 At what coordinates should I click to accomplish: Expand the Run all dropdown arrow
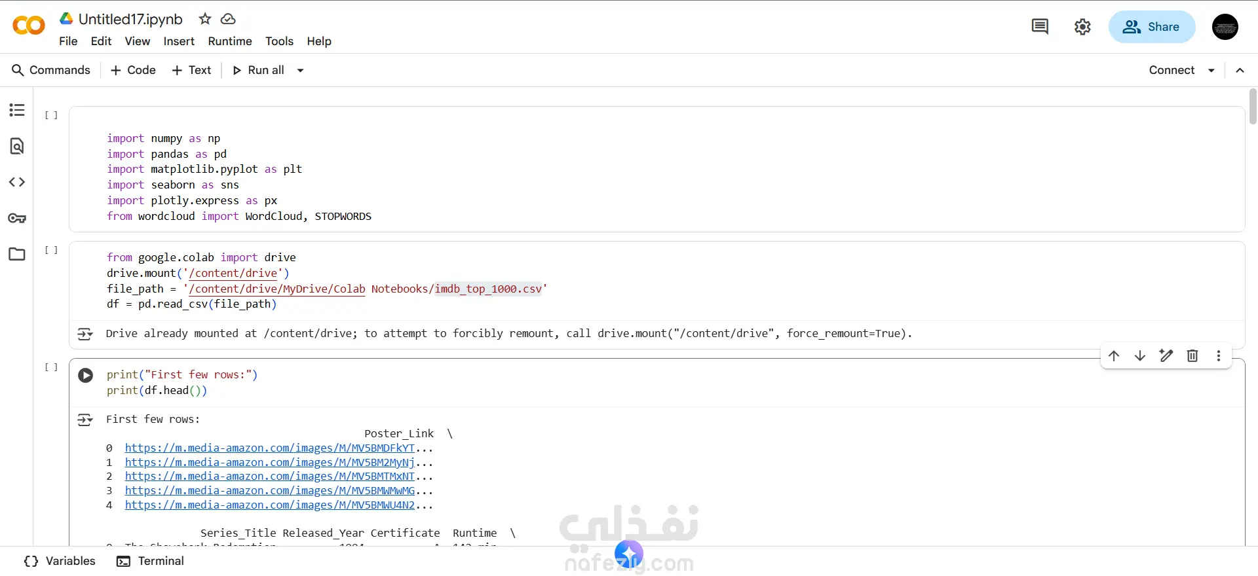point(301,71)
